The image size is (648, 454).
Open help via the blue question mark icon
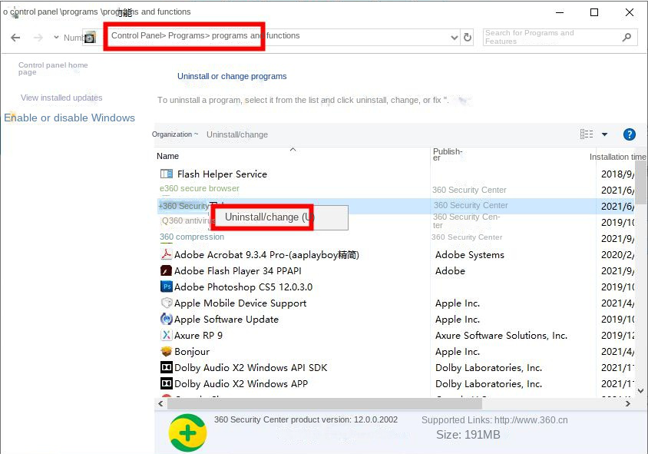(x=630, y=134)
